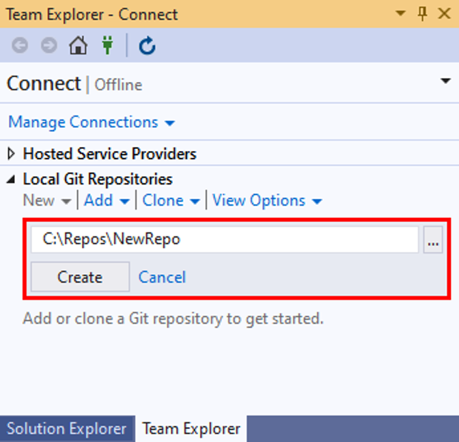Refresh the Team Explorer panel
Screen dimensions: 459x442
[x=147, y=46]
